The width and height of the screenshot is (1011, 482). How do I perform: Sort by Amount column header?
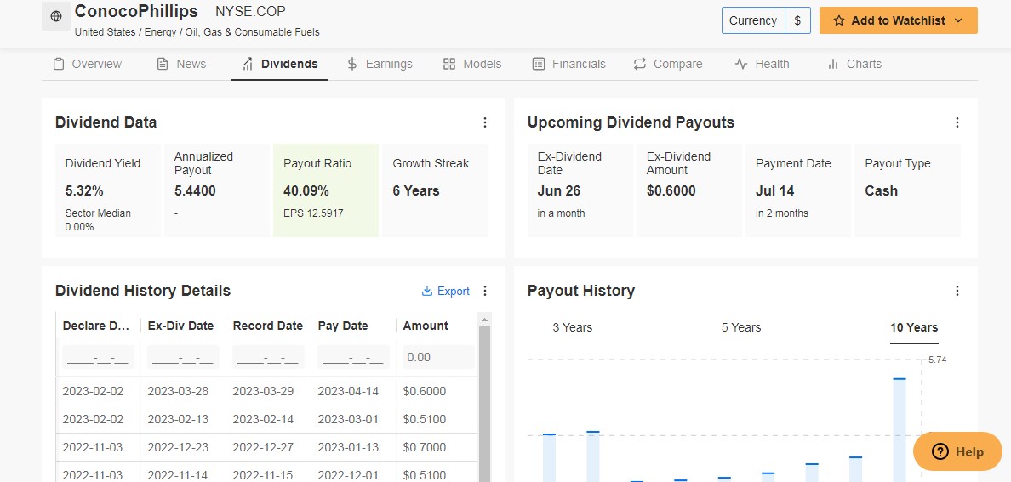coord(426,326)
